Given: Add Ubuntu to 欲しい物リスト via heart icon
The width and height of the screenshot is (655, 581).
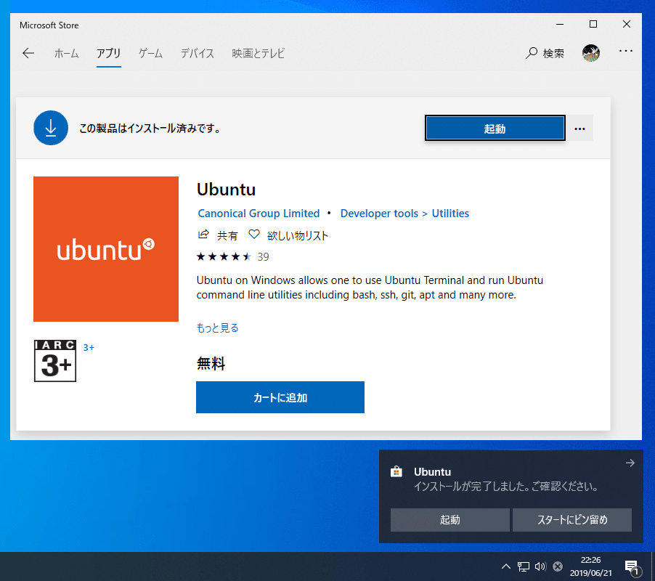Looking at the screenshot, I should [x=253, y=235].
